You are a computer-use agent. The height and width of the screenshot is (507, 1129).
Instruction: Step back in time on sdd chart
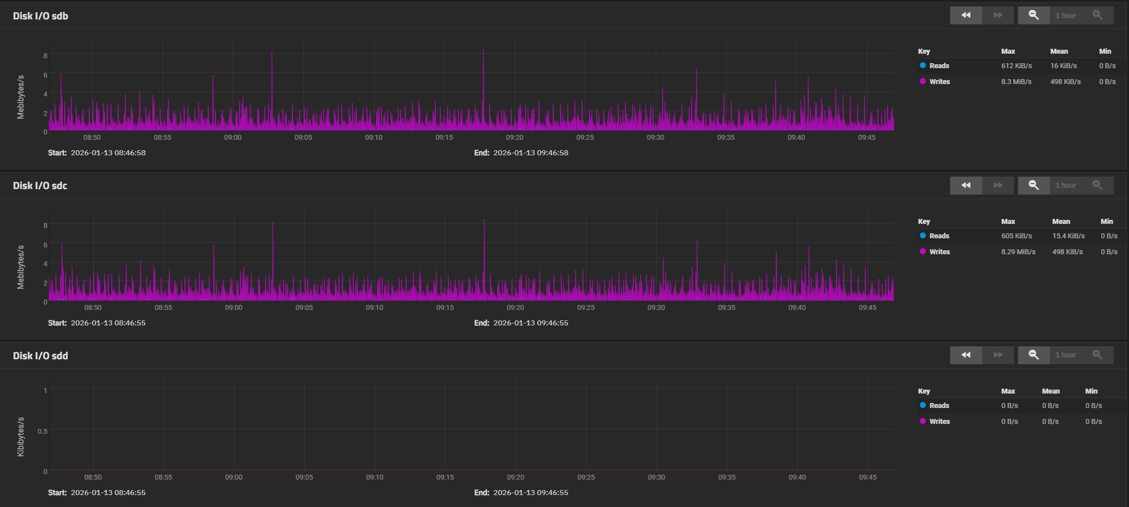click(x=966, y=355)
